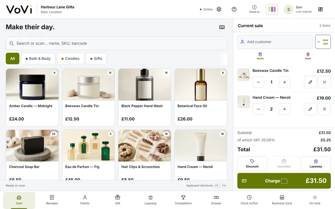The height and width of the screenshot is (209, 335).
Task: Add Hair Clips & Scrunchies product
Action: click(x=144, y=155)
